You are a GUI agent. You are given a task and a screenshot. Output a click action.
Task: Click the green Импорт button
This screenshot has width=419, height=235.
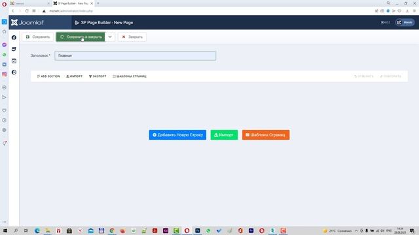224,135
